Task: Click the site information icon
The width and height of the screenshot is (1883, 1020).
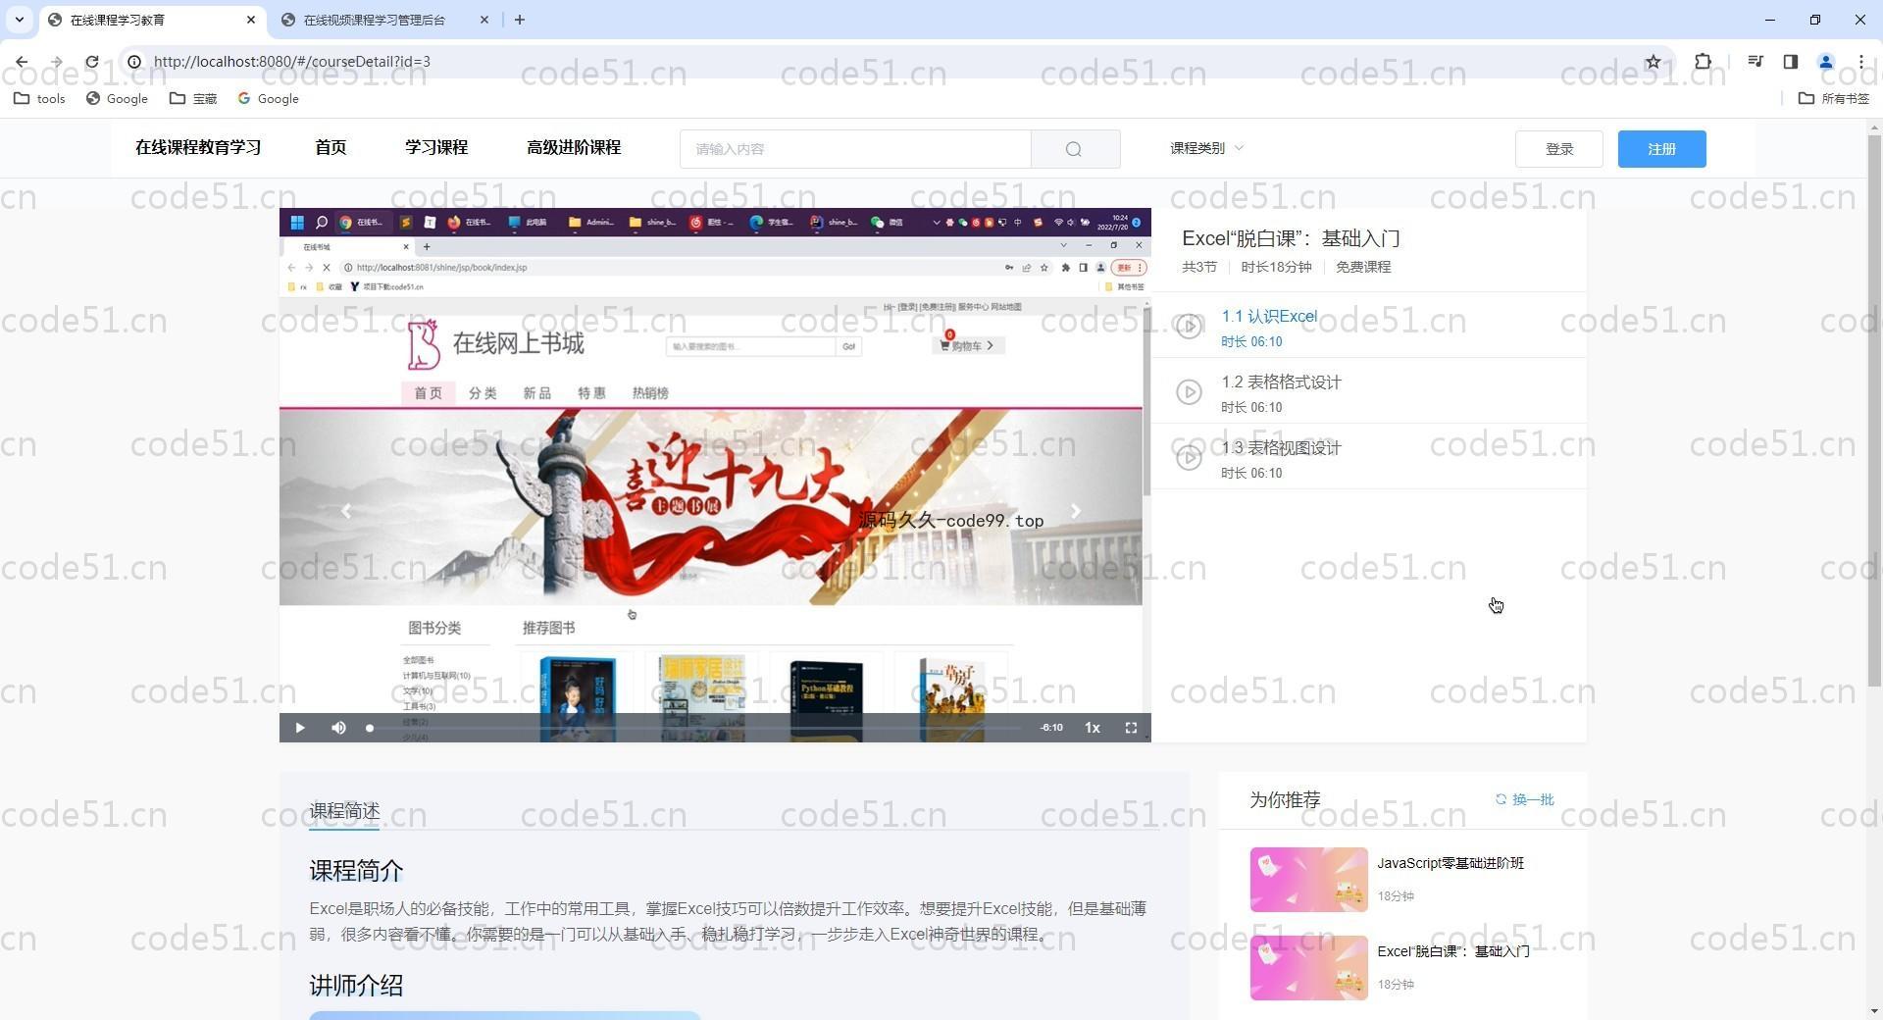Action: pyautogui.click(x=134, y=62)
